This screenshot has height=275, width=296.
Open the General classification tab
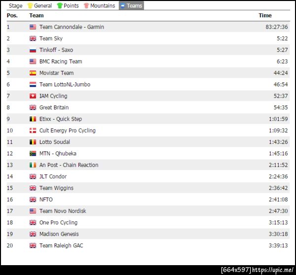click(x=40, y=5)
